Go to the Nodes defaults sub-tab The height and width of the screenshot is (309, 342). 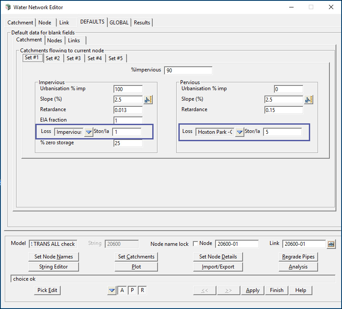click(x=55, y=41)
